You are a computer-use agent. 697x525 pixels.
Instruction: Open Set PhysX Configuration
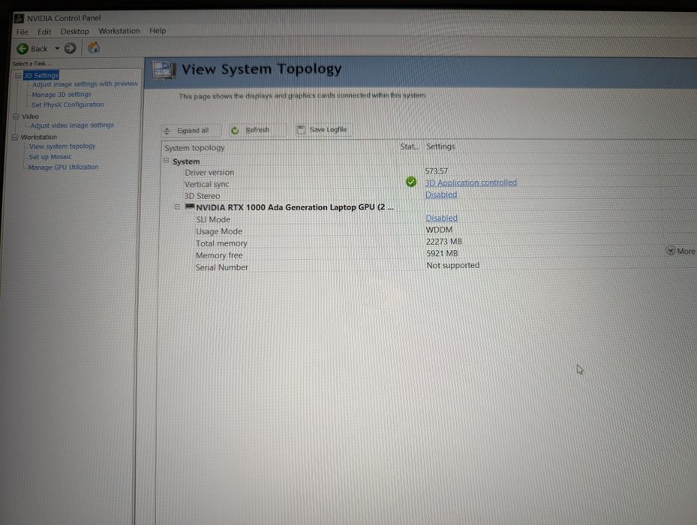tap(68, 104)
